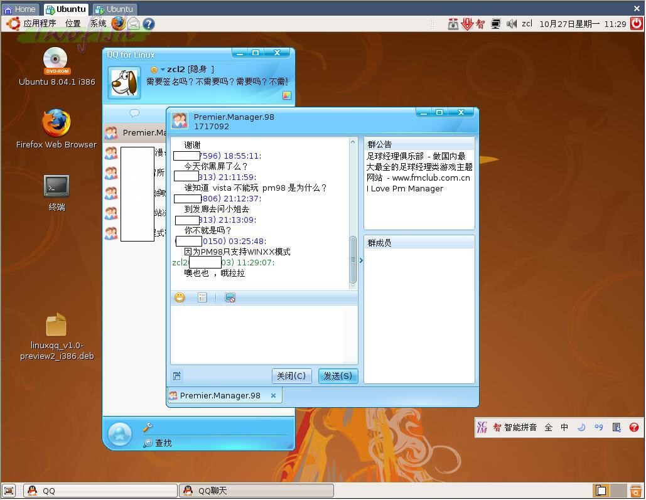Click the QQ penguin main menu button

point(120,434)
